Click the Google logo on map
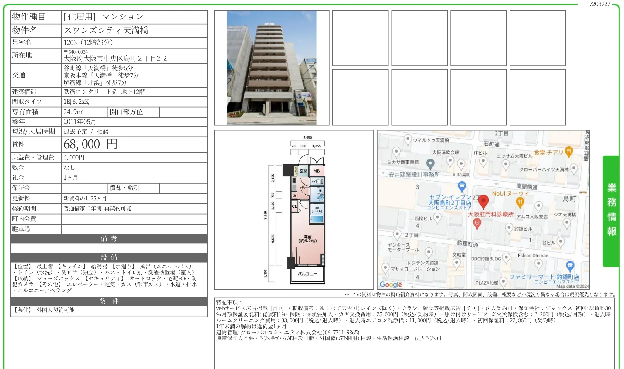The image size is (624, 369). point(391,284)
